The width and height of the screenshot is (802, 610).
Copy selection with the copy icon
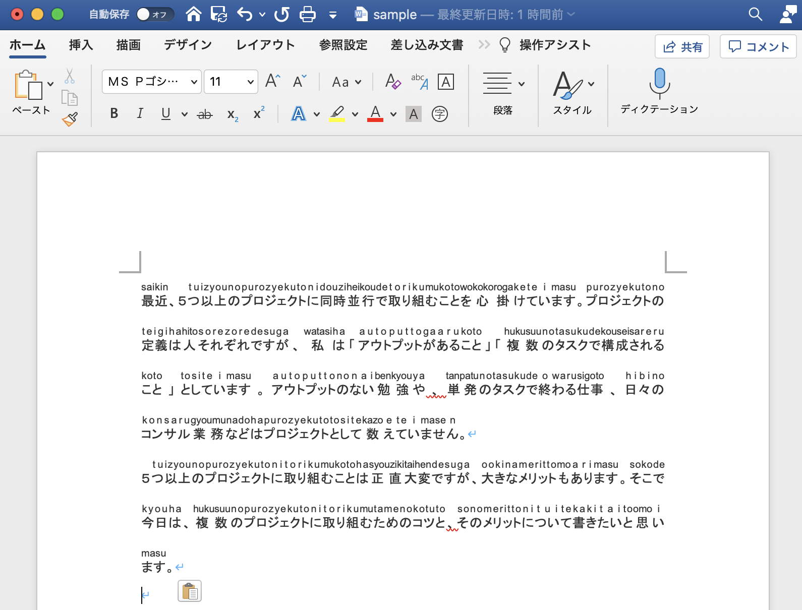pos(70,97)
